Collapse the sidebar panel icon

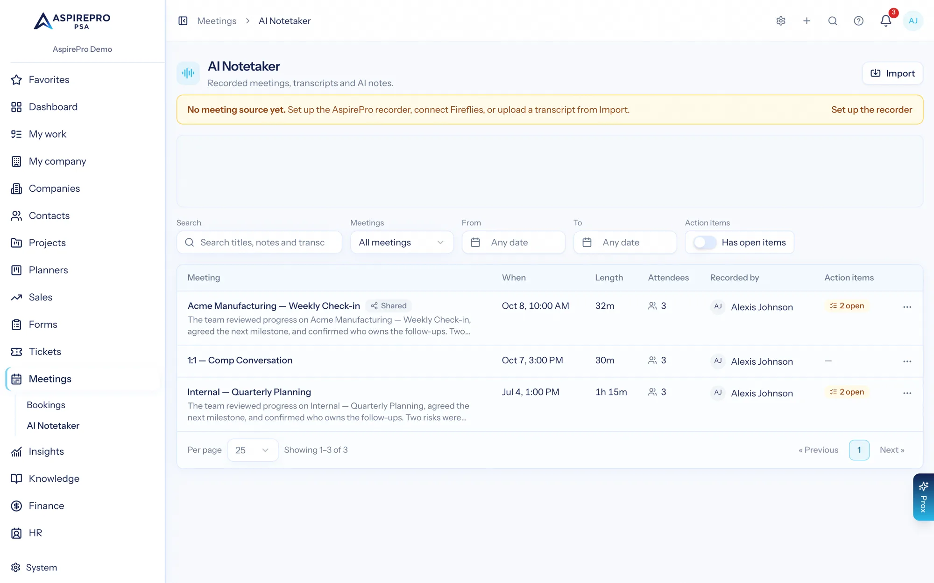[183, 21]
